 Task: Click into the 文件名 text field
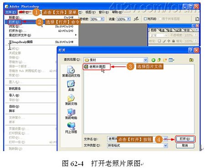click(x=135, y=139)
